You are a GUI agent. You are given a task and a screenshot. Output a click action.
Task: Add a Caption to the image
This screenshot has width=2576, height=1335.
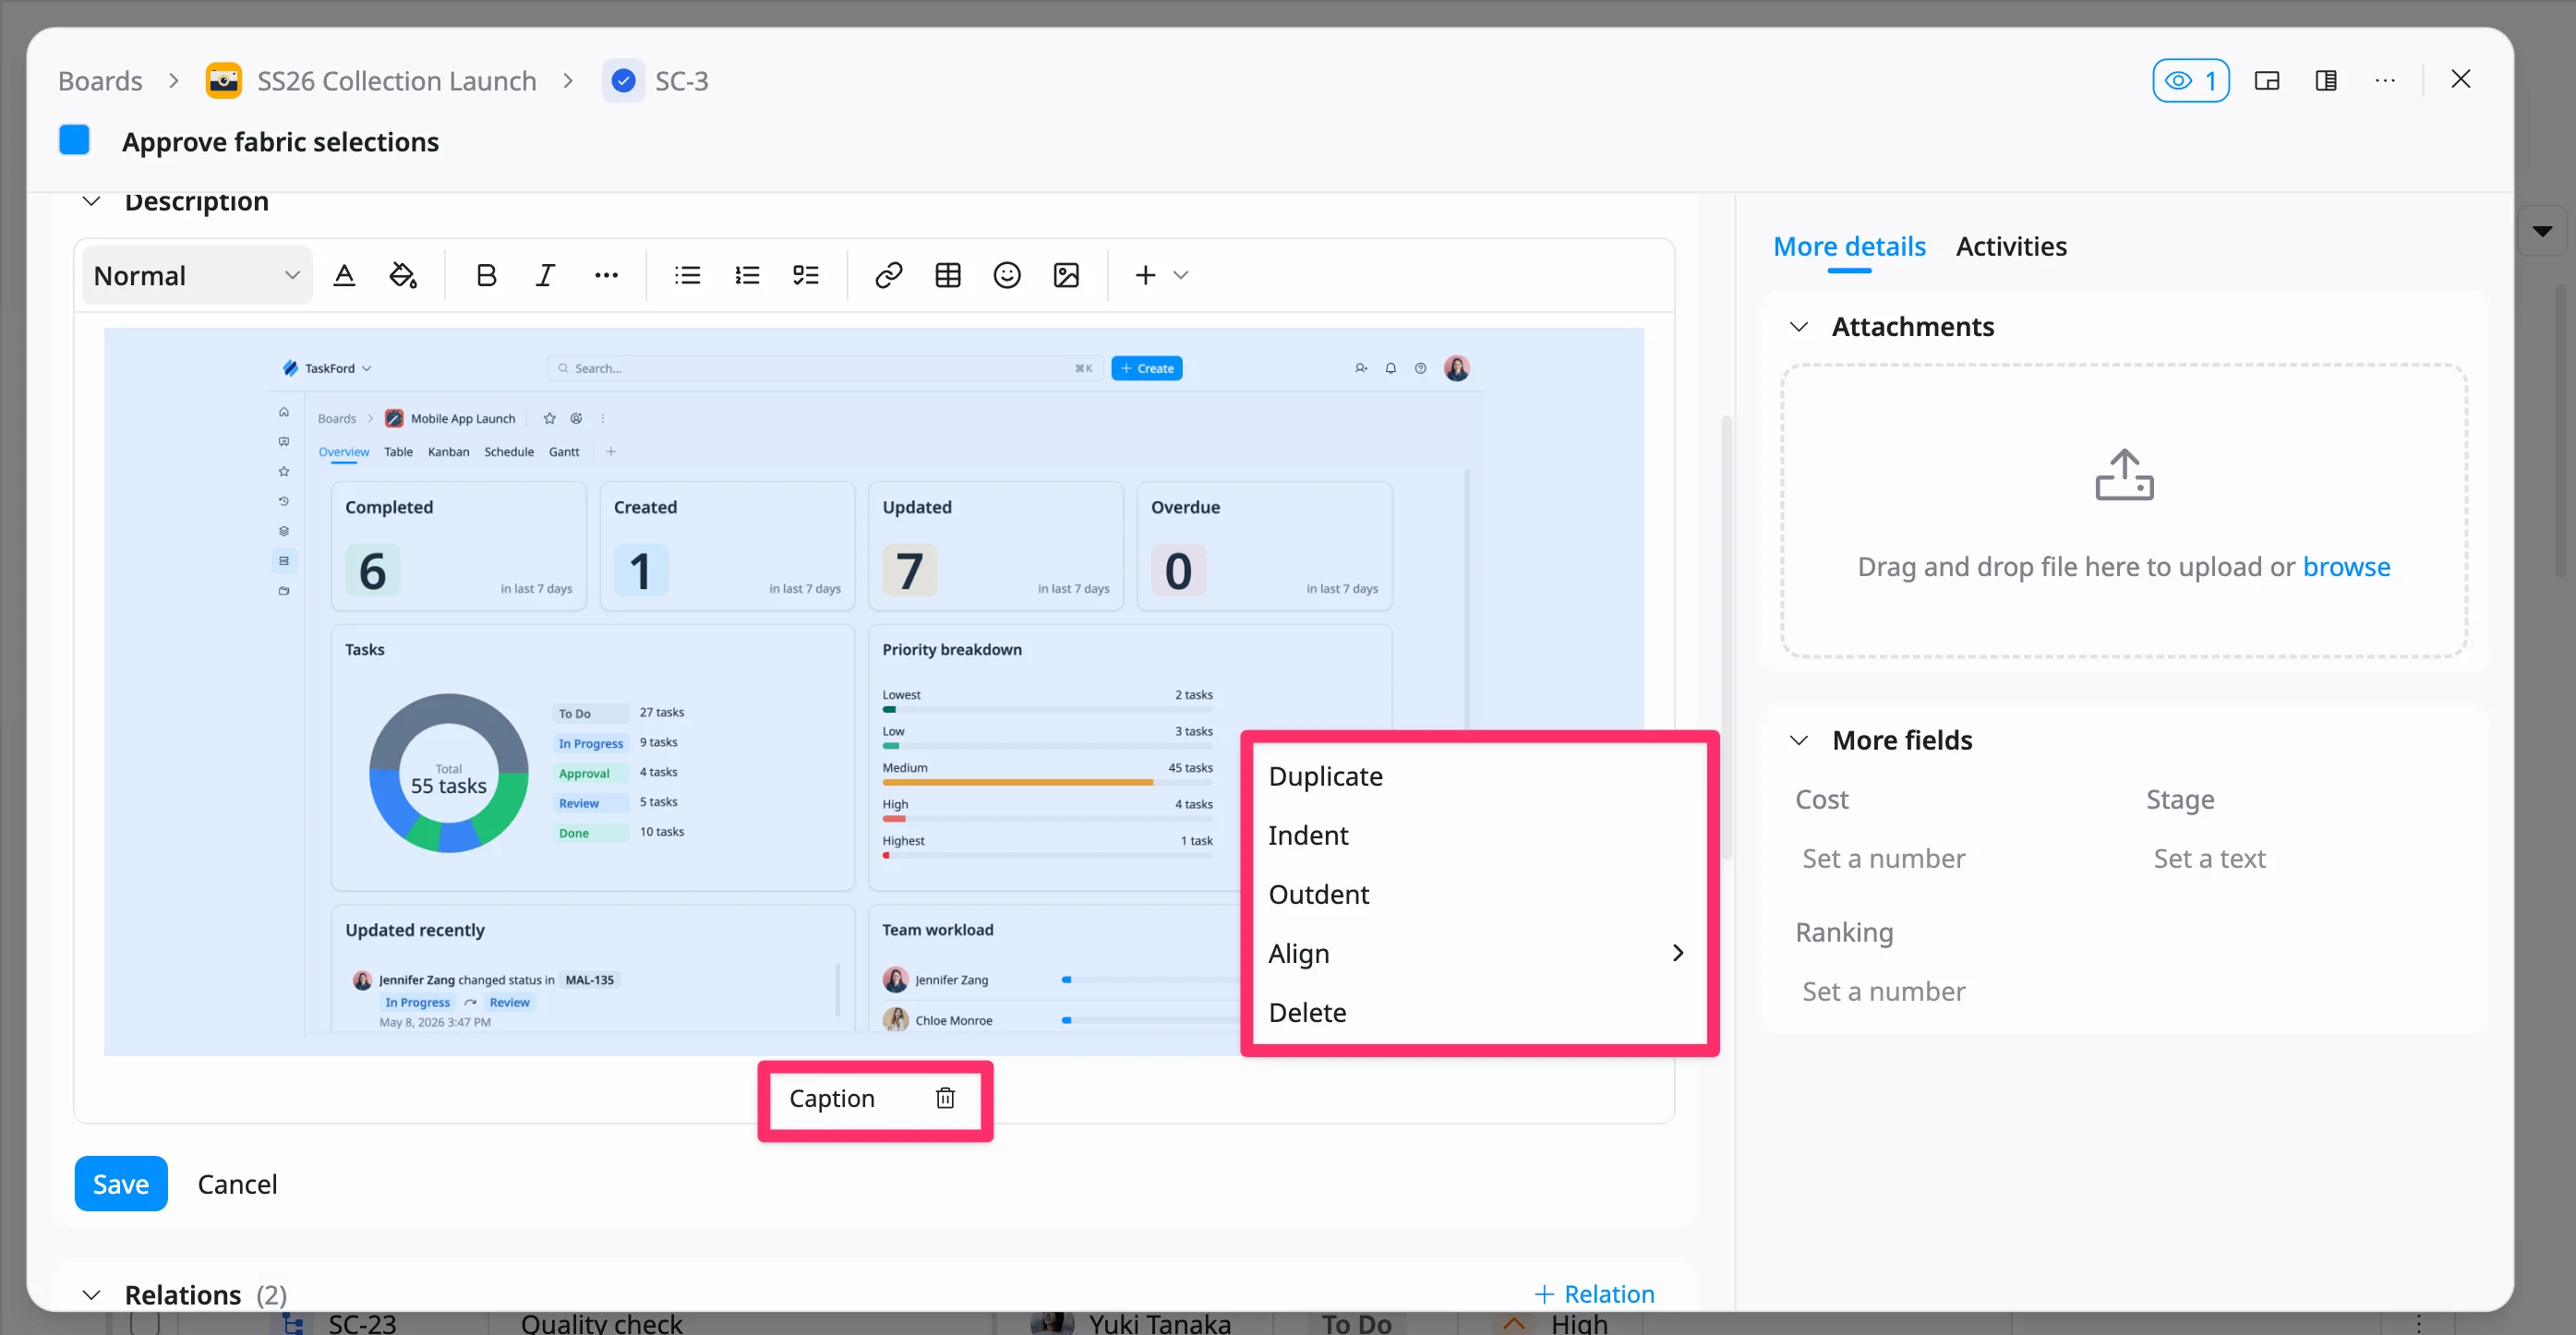[831, 1098]
